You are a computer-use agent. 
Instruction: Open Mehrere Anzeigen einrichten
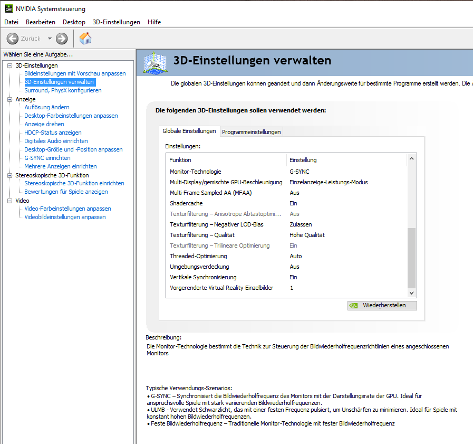point(61,166)
